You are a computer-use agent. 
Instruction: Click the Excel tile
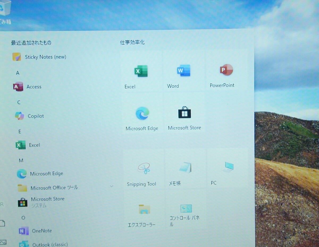[x=141, y=71]
